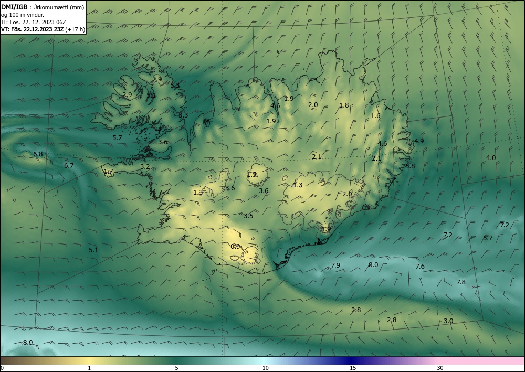Click the '30' tick on the color scale

point(440,368)
